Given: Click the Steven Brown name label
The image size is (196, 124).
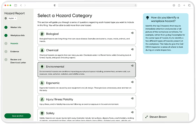Looking at the screenshot, I should point(158,117).
